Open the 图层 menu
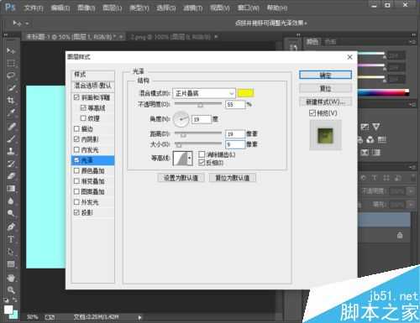420x323 pixels. 113,8
